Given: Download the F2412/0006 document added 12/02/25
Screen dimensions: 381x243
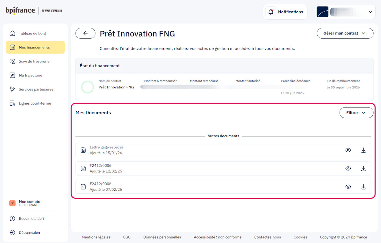Looking at the screenshot, I should coord(363,169).
